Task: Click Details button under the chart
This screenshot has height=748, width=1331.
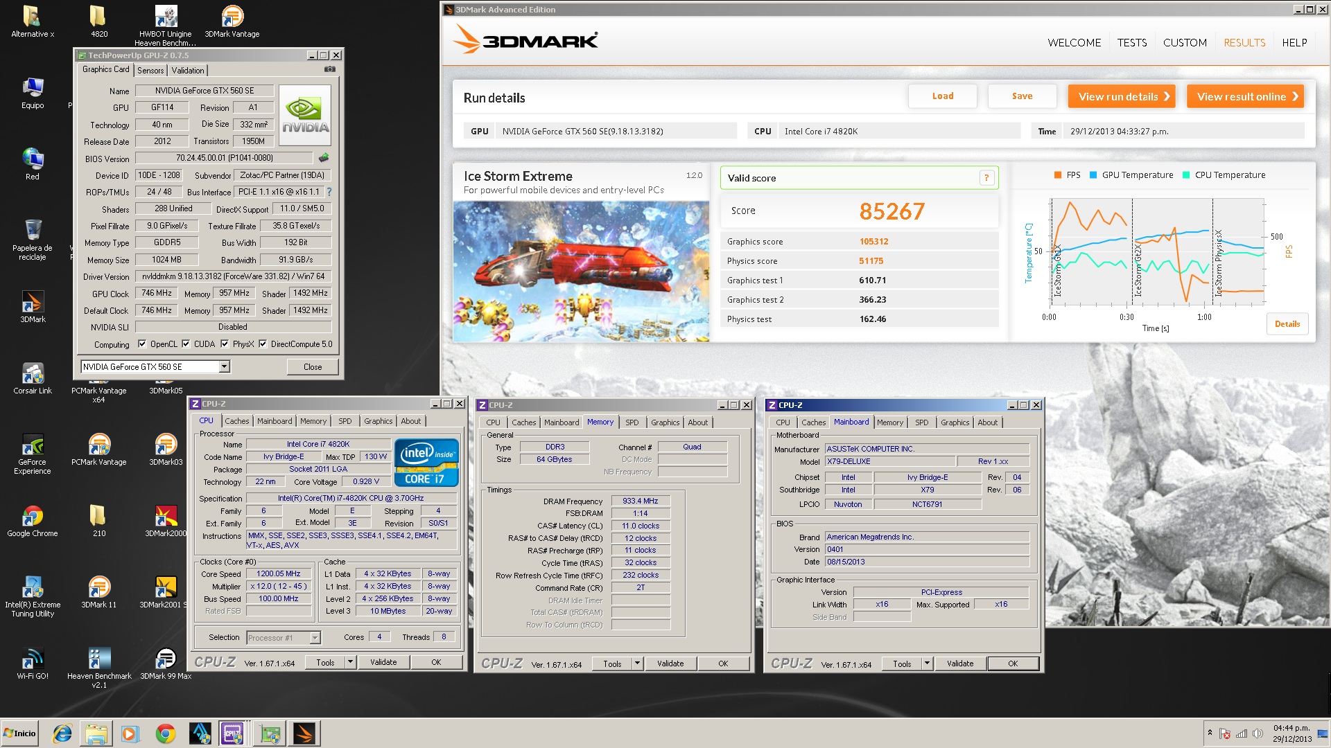Action: [x=1287, y=323]
